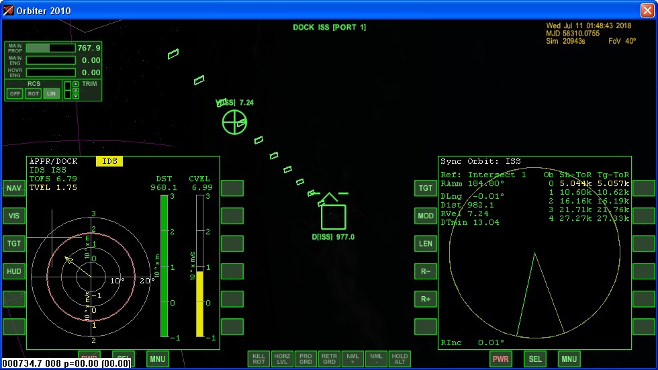
Task: Close the Orbiter 2010 window
Action: 647,10
